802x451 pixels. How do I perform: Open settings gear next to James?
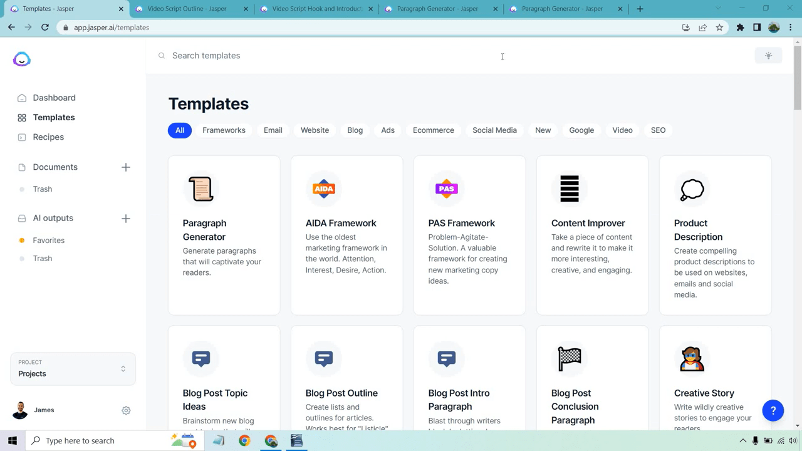(x=126, y=410)
